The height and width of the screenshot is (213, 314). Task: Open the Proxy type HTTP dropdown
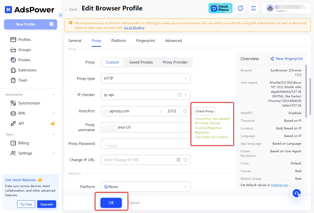click(x=146, y=79)
